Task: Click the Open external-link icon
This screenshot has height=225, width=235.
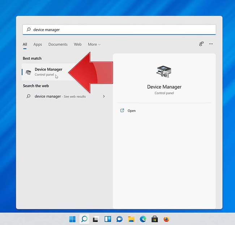Action: (x=122, y=111)
